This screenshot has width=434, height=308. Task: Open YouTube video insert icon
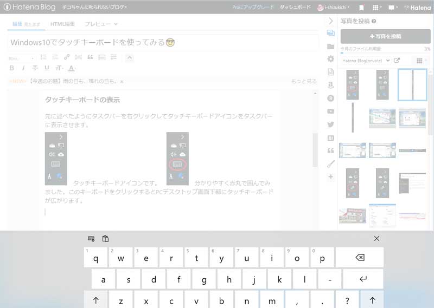330,111
